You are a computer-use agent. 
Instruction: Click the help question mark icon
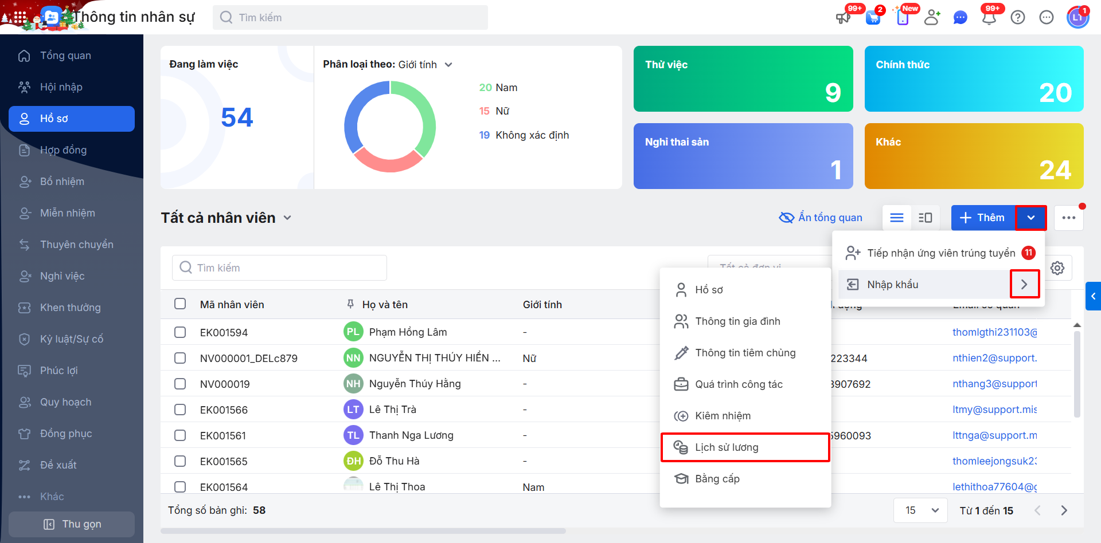(x=1018, y=18)
